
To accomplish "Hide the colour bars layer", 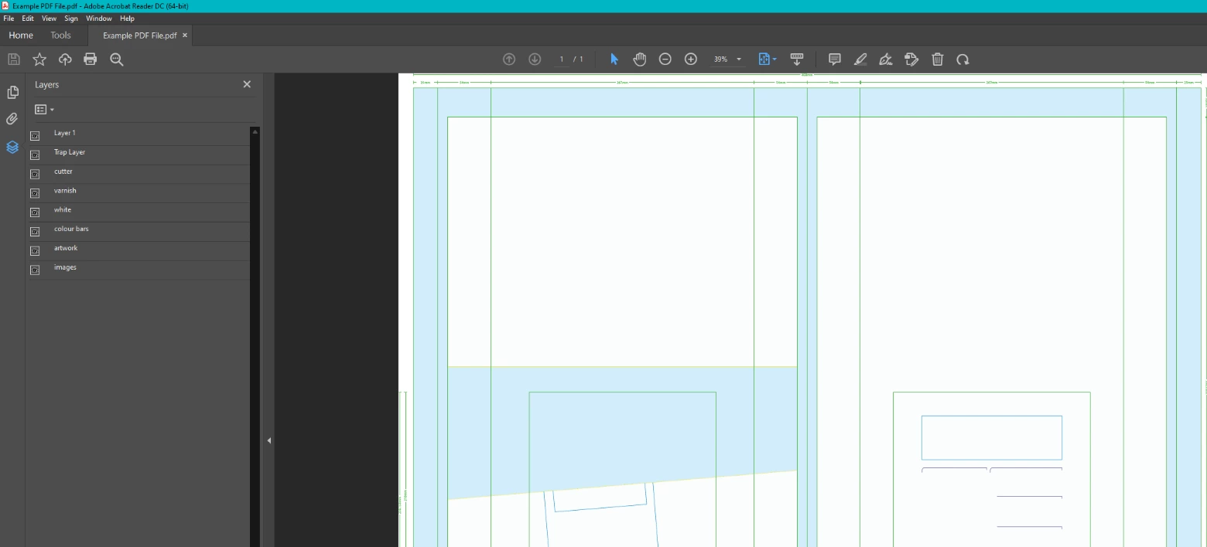I will (x=35, y=232).
